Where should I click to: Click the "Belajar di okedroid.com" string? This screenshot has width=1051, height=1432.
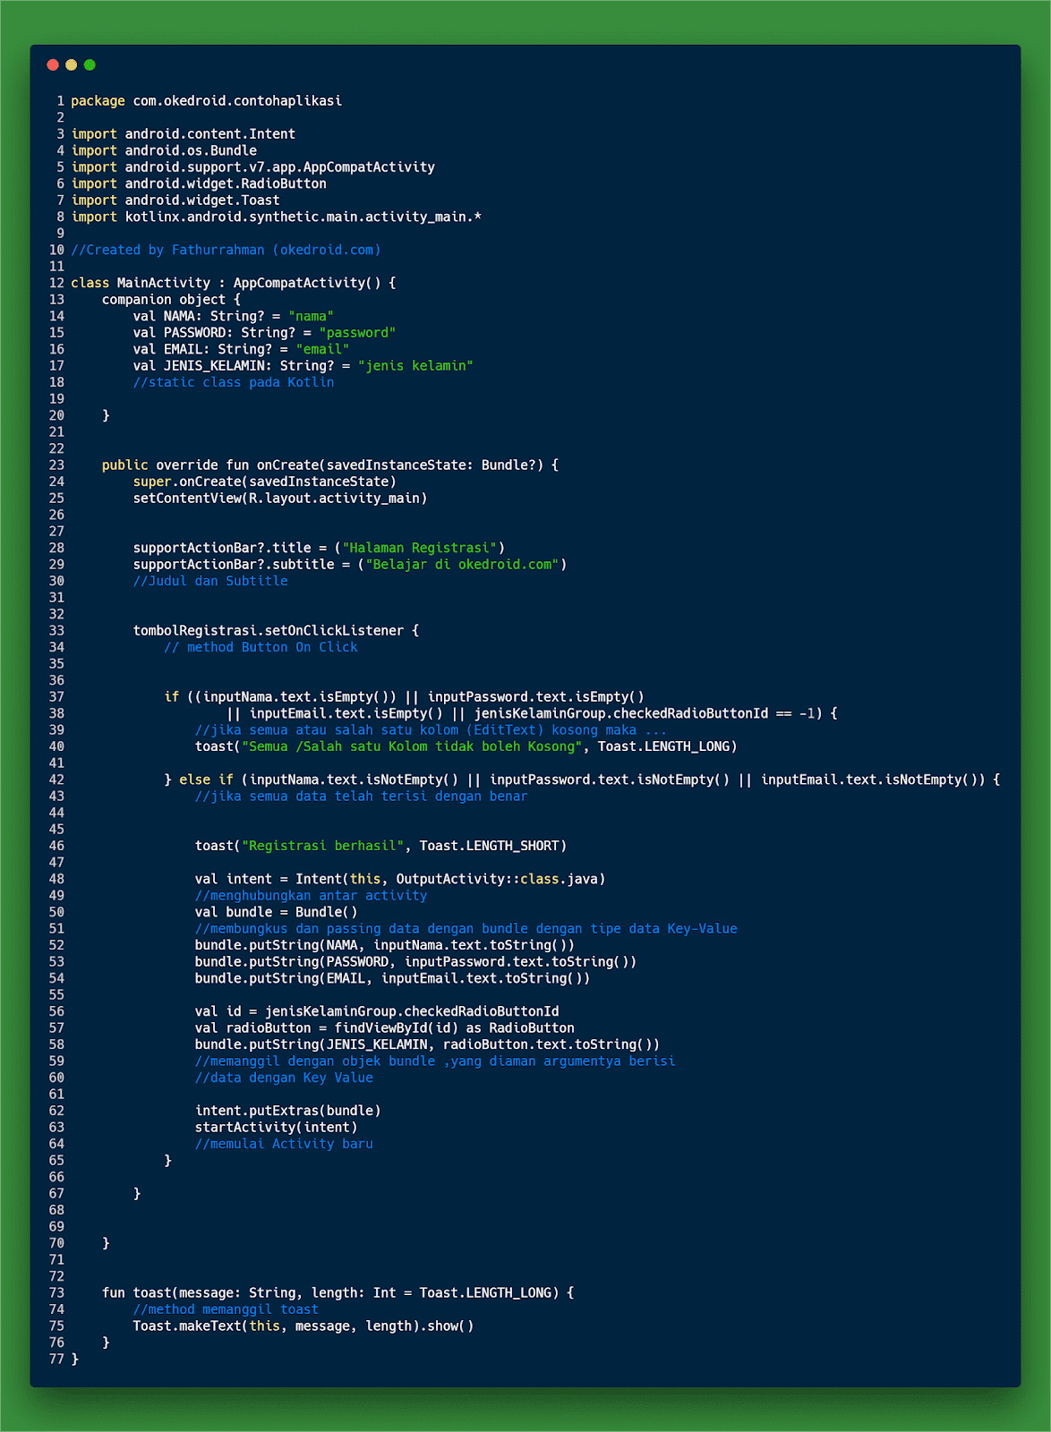pyautogui.click(x=462, y=565)
